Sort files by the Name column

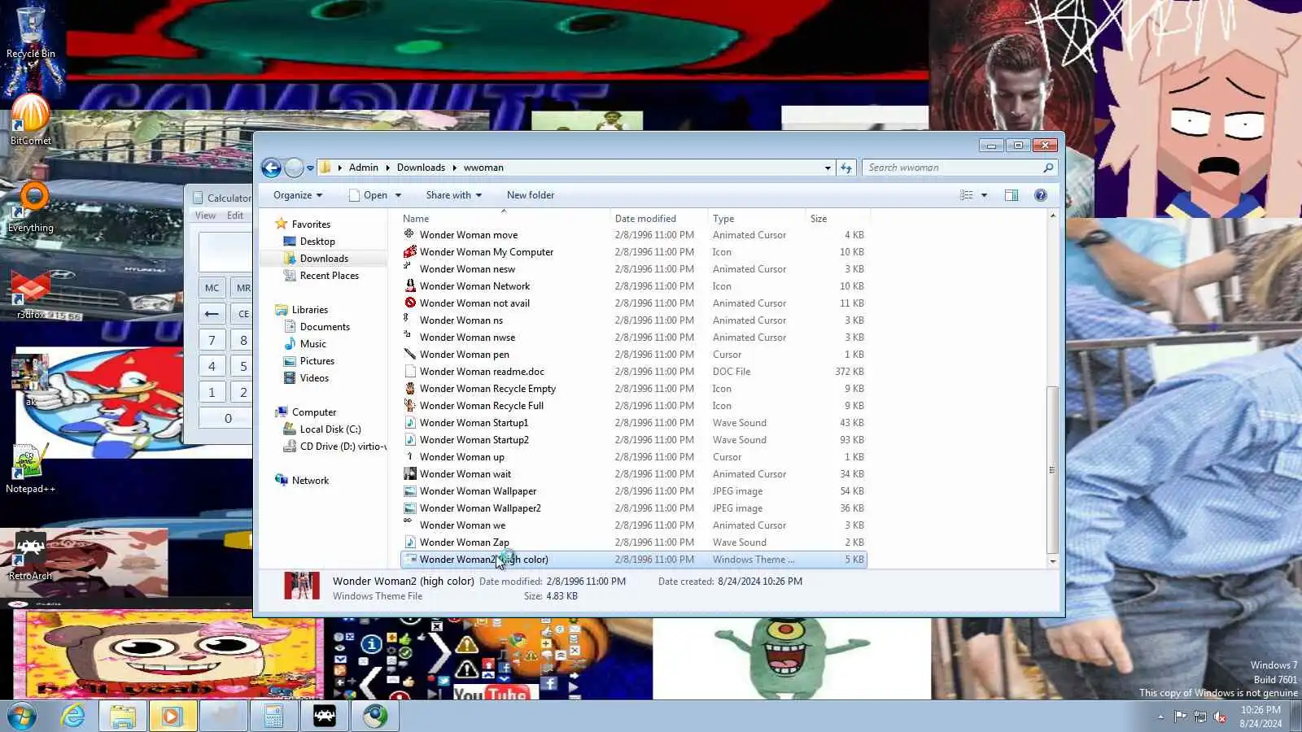[505, 219]
